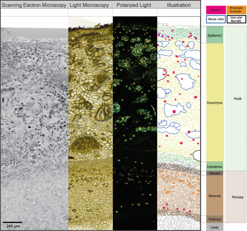Select the Exocarp layer label
The height and width of the screenshot is (231, 247).
coord(215,174)
